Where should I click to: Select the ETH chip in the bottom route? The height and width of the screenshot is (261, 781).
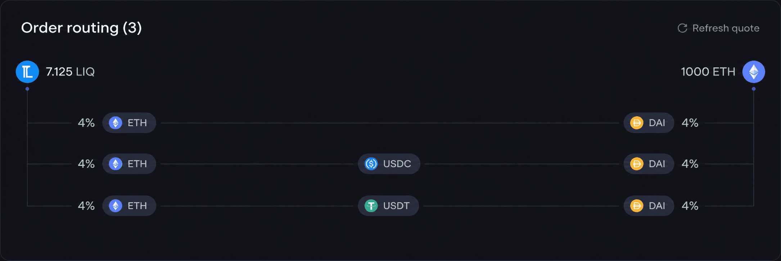(129, 206)
